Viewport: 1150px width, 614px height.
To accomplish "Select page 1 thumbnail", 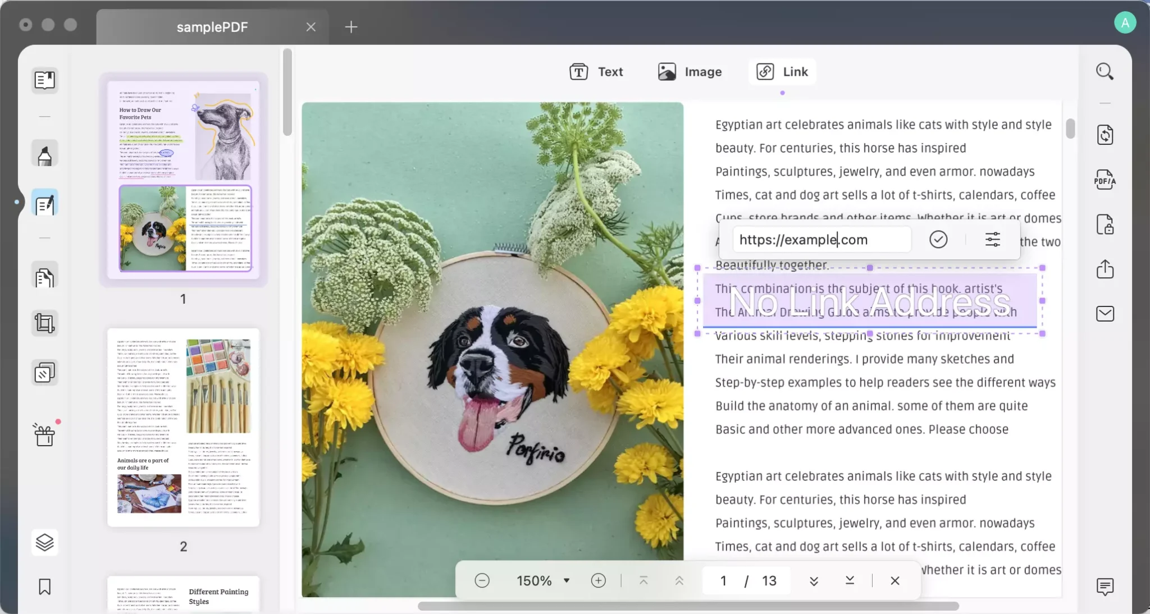I will tap(184, 180).
